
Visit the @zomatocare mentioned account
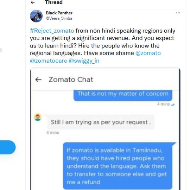coord(48,60)
